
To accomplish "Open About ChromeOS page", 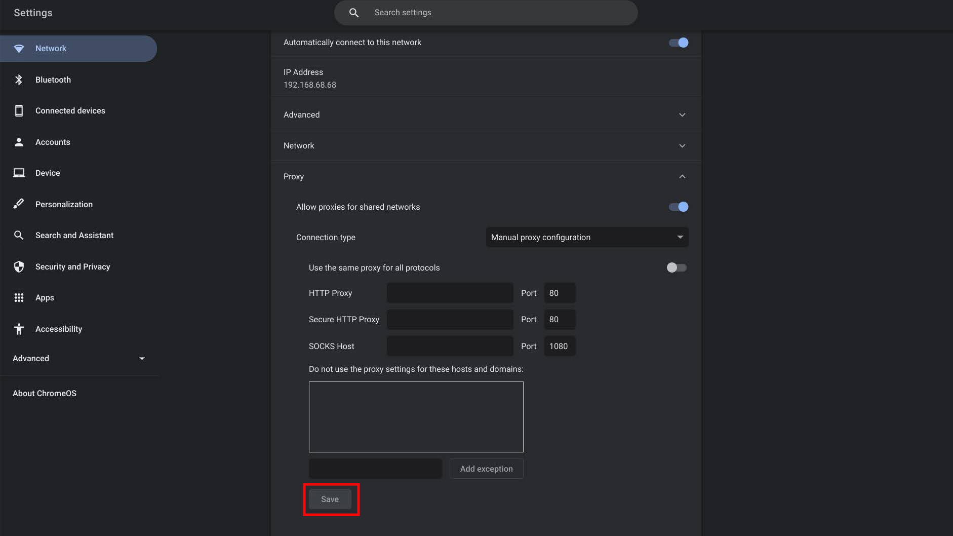I will coord(45,394).
